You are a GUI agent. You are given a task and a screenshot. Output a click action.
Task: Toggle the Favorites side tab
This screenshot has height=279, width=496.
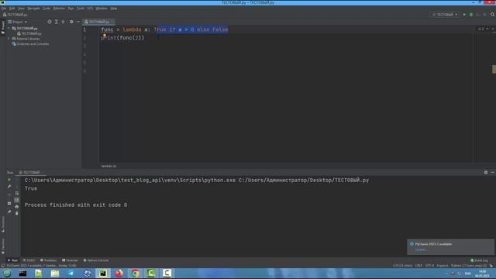(x=3, y=246)
